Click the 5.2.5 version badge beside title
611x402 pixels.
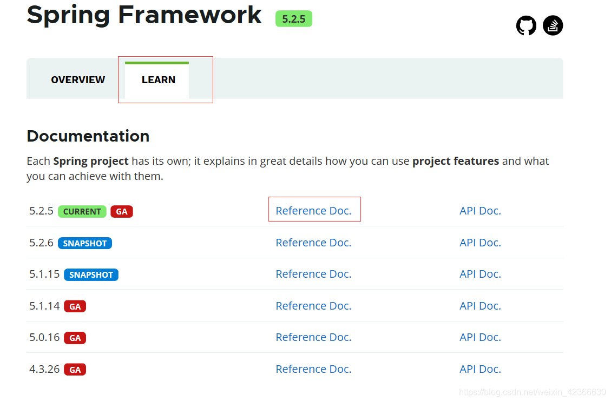(x=294, y=19)
